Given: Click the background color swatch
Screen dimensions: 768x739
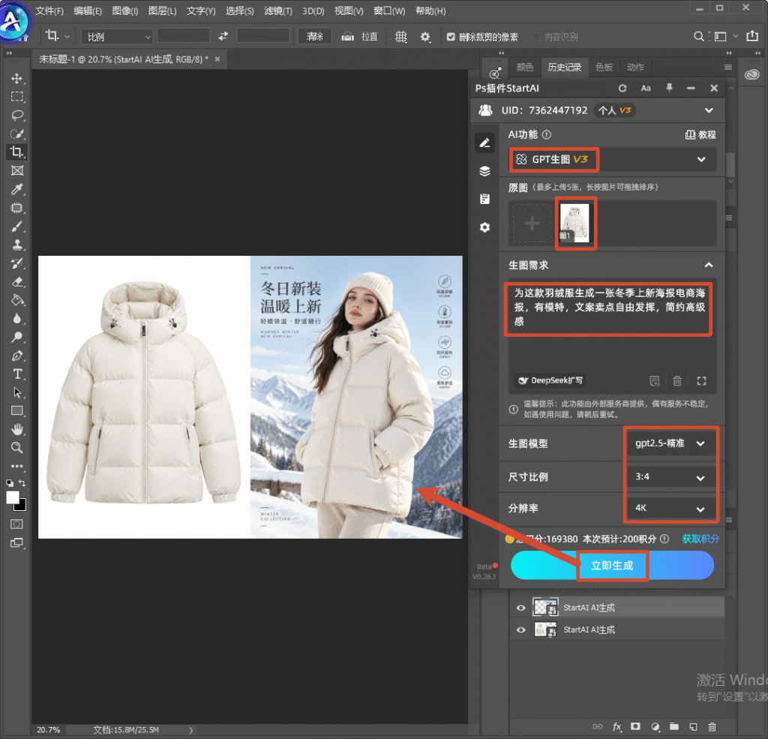Looking at the screenshot, I should (x=22, y=506).
